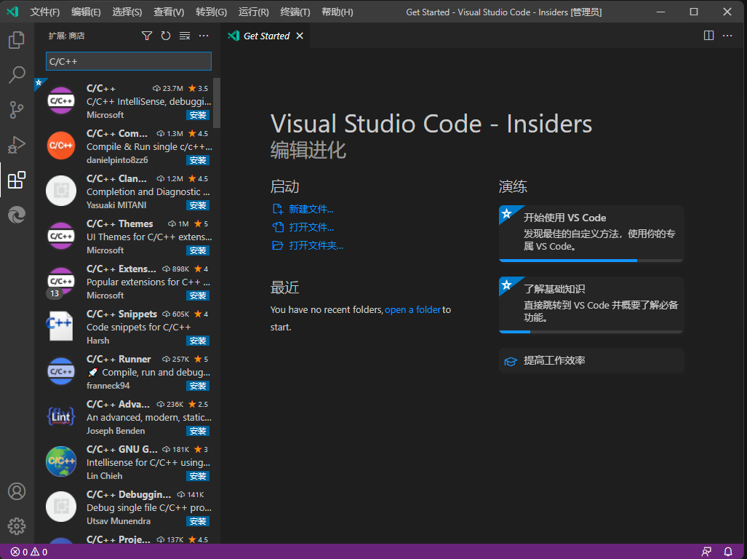
Task: Switch to the Get Started tab
Action: tap(265, 36)
